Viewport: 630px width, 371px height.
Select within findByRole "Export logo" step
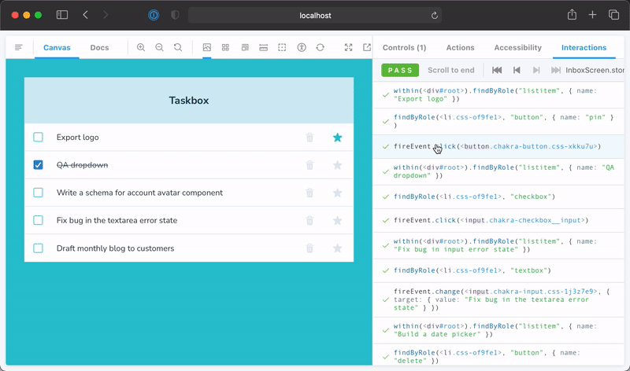pos(498,94)
